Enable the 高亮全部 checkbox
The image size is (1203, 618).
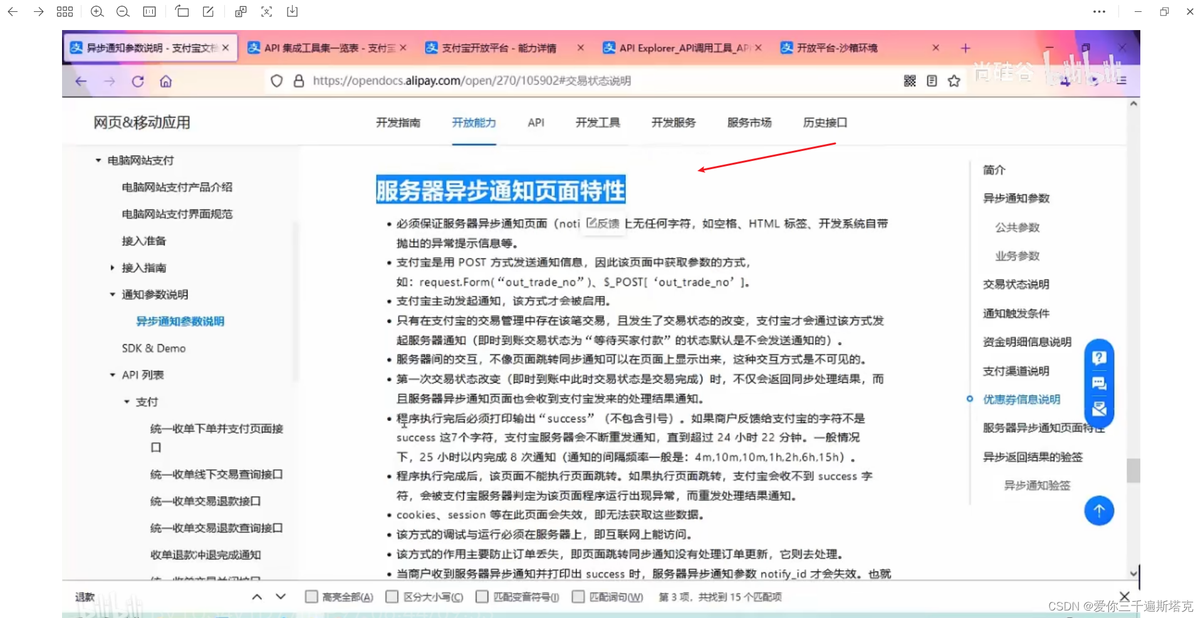pyautogui.click(x=311, y=597)
